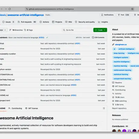139x139 pixels.
Task: Click the ab1c3cc commit hash
Action: click(79, 37)
